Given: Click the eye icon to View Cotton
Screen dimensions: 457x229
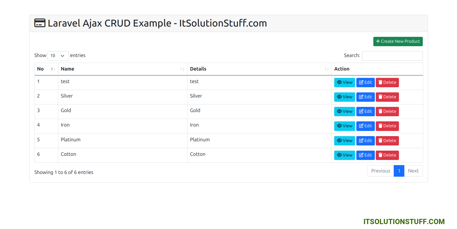Looking at the screenshot, I should (339, 155).
